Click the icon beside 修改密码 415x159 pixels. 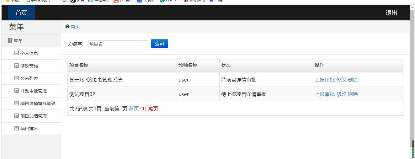pos(17,66)
